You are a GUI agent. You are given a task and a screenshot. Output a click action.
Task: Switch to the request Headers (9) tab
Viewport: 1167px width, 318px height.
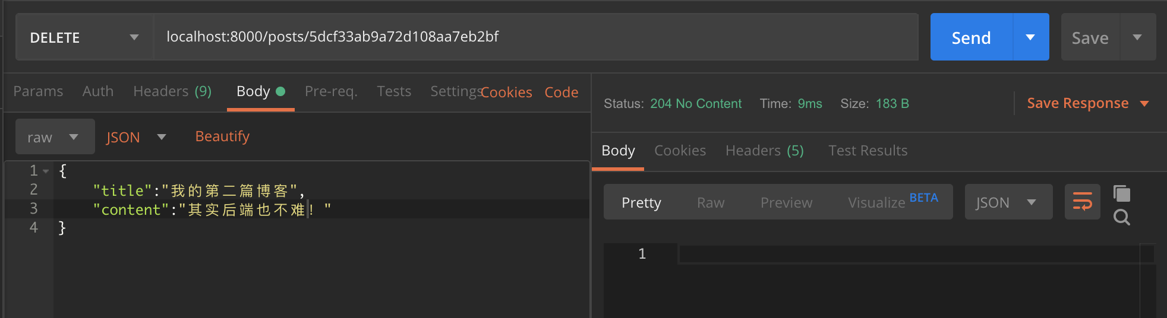(172, 91)
